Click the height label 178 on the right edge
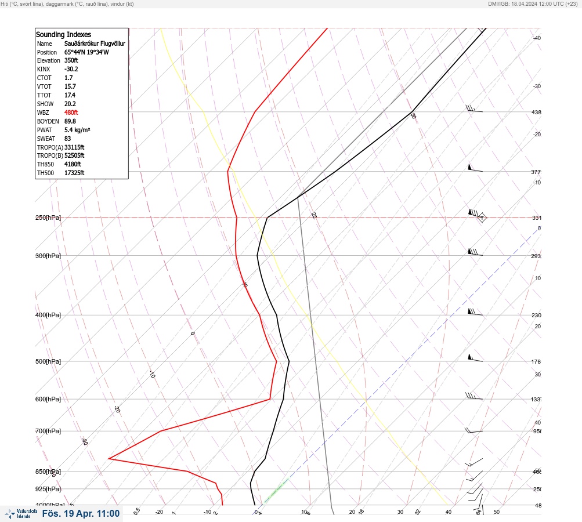Image resolution: width=582 pixels, height=522 pixels. (536, 362)
